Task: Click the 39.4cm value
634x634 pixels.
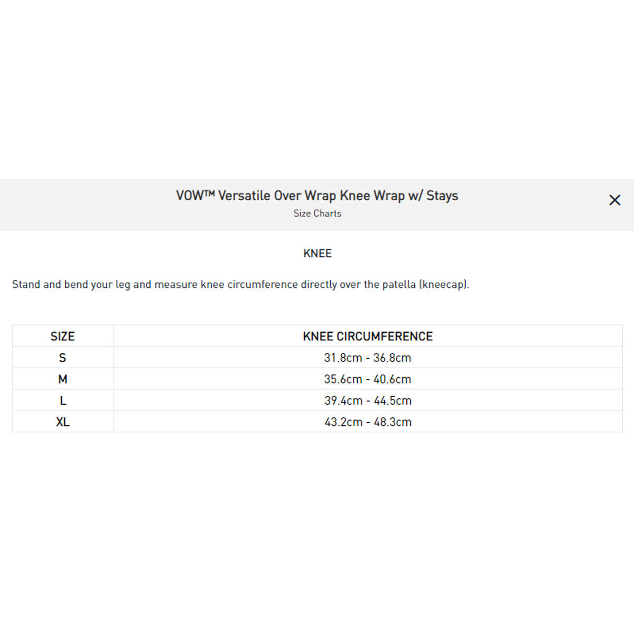Action: coord(343,400)
